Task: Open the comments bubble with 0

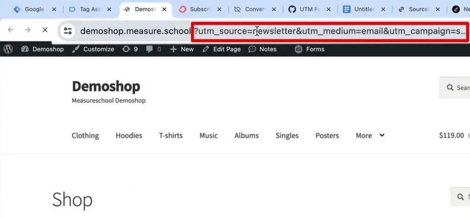Action: coord(153,49)
